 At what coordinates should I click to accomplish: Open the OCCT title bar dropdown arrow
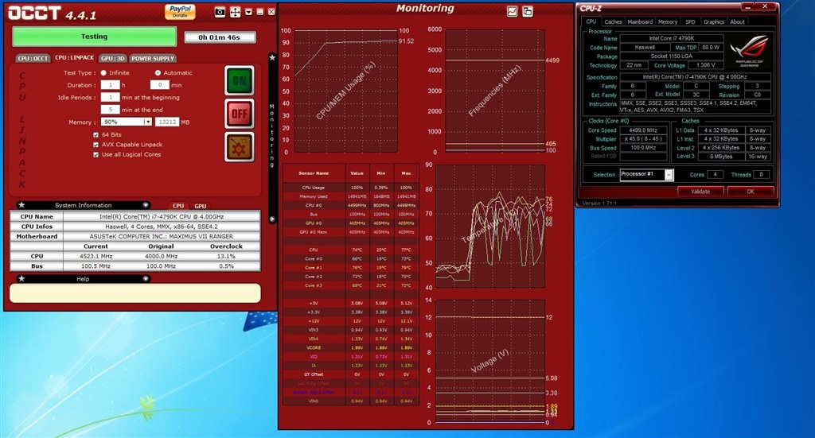tap(248, 12)
